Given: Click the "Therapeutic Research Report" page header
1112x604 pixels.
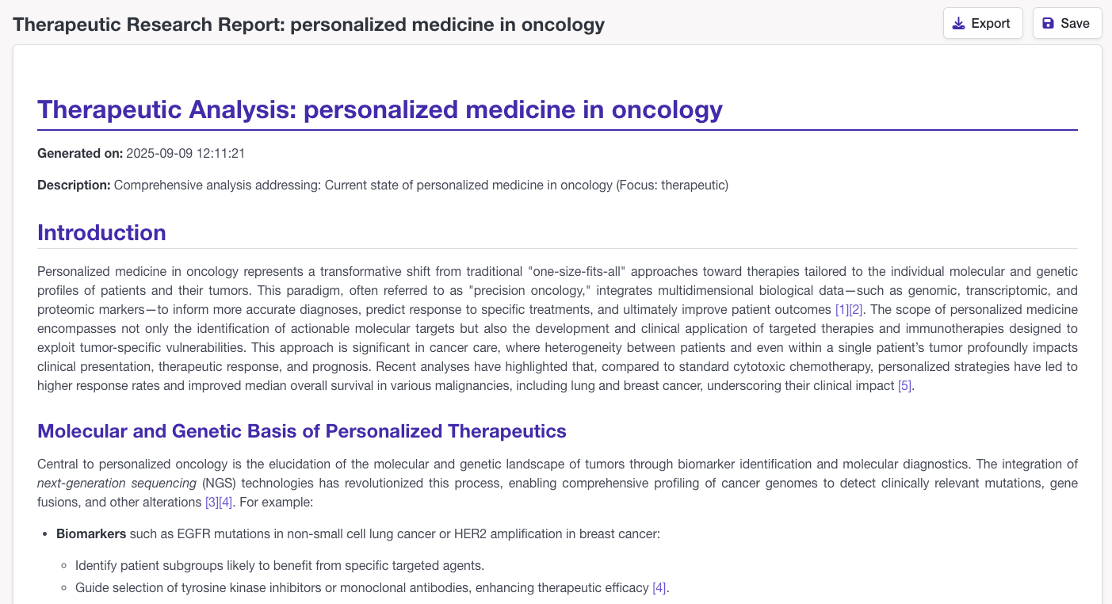Looking at the screenshot, I should pyautogui.click(x=308, y=25).
